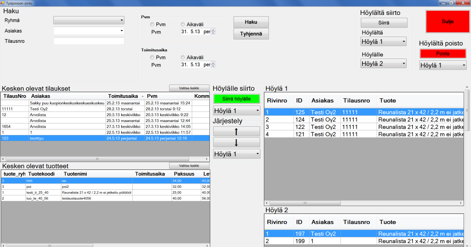Select Höylä 1 row with ID 122

(364, 127)
